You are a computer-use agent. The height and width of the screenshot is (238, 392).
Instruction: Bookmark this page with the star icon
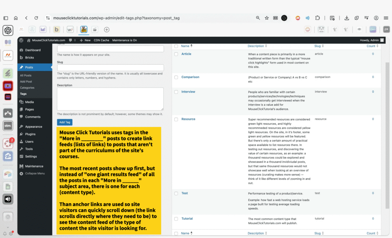click(266, 18)
